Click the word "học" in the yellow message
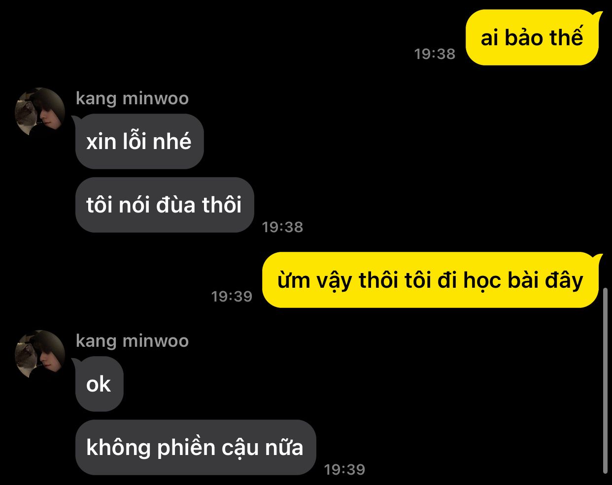The height and width of the screenshot is (485, 612). coord(476,280)
